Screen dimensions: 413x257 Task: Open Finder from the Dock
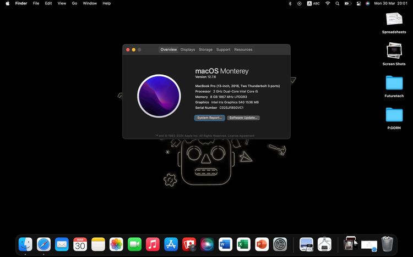(x=25, y=244)
